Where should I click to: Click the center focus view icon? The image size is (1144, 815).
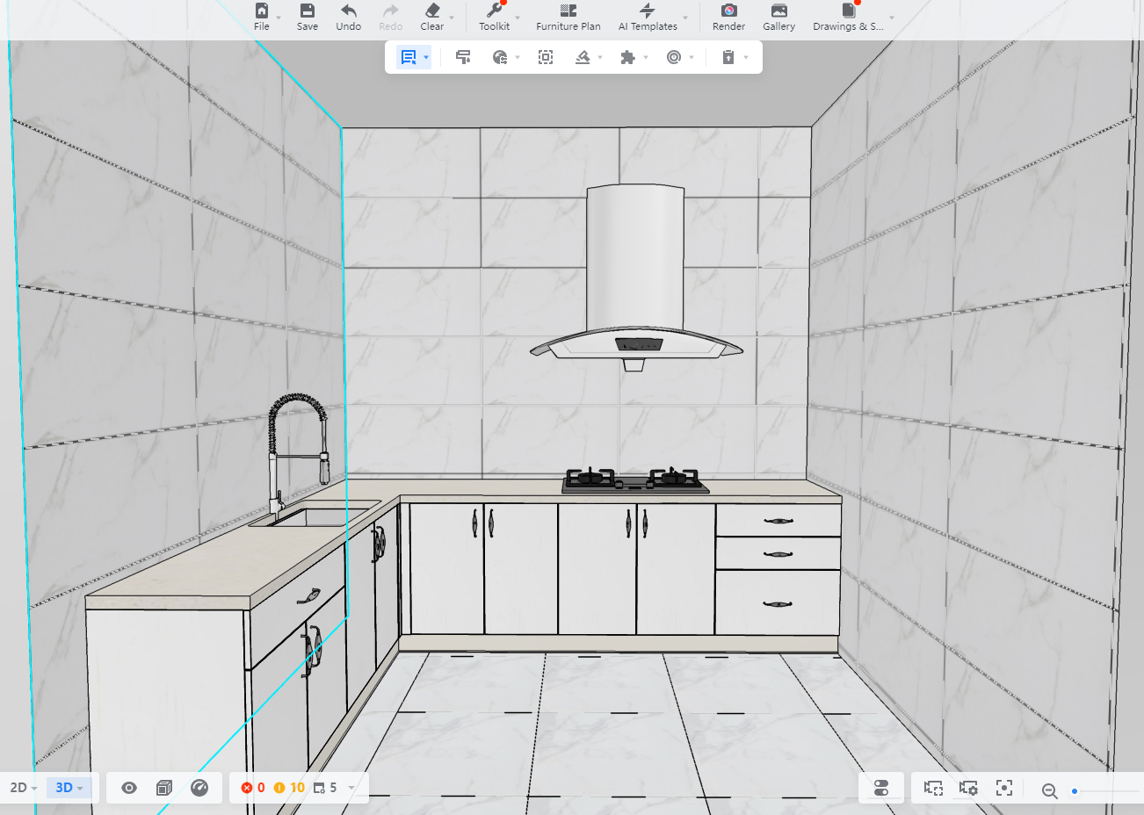point(1004,788)
